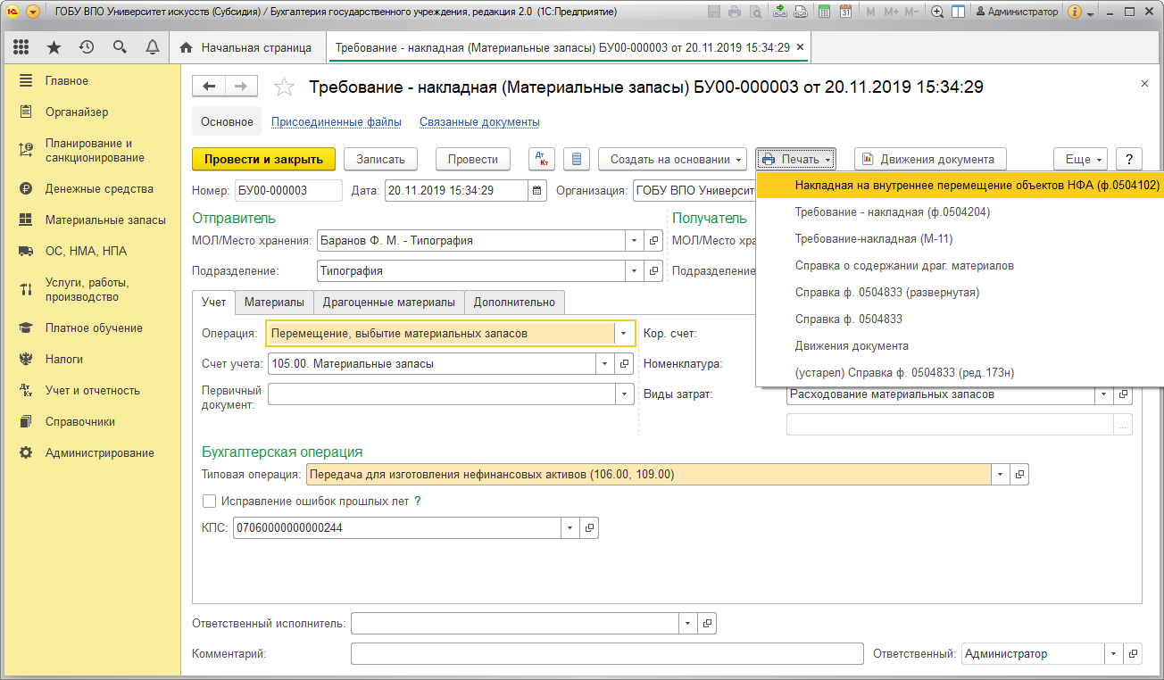
Task: Open Присоединенные файлы link
Action: [x=336, y=121]
